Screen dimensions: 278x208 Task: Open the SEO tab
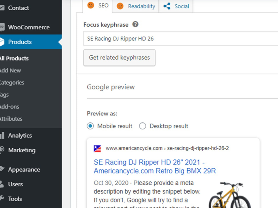tap(98, 6)
